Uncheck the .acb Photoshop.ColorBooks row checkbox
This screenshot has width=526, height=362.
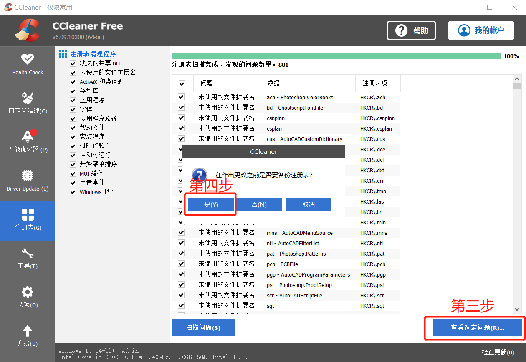click(x=181, y=97)
